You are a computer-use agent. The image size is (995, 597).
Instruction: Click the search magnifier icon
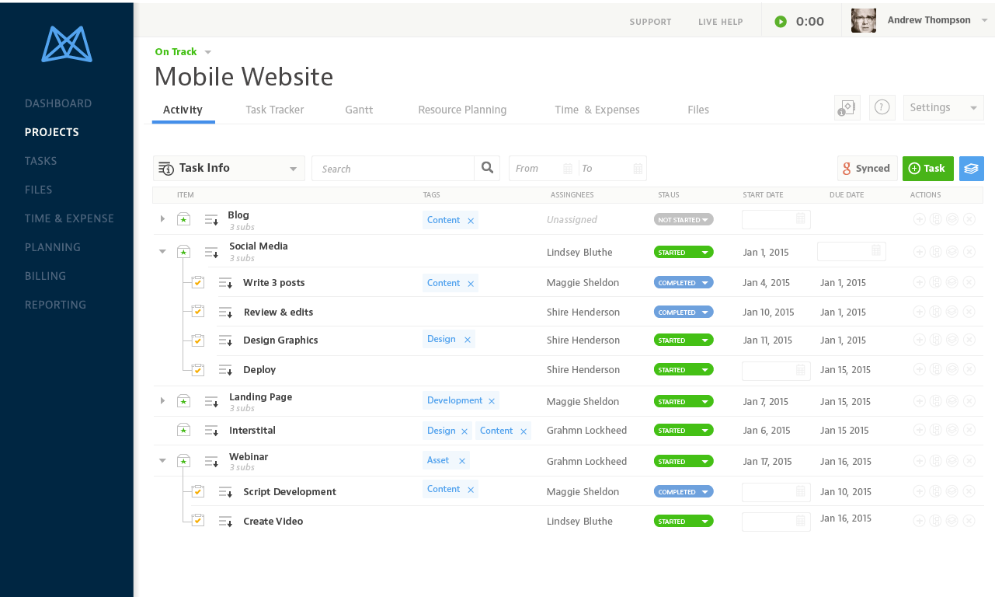coord(487,168)
